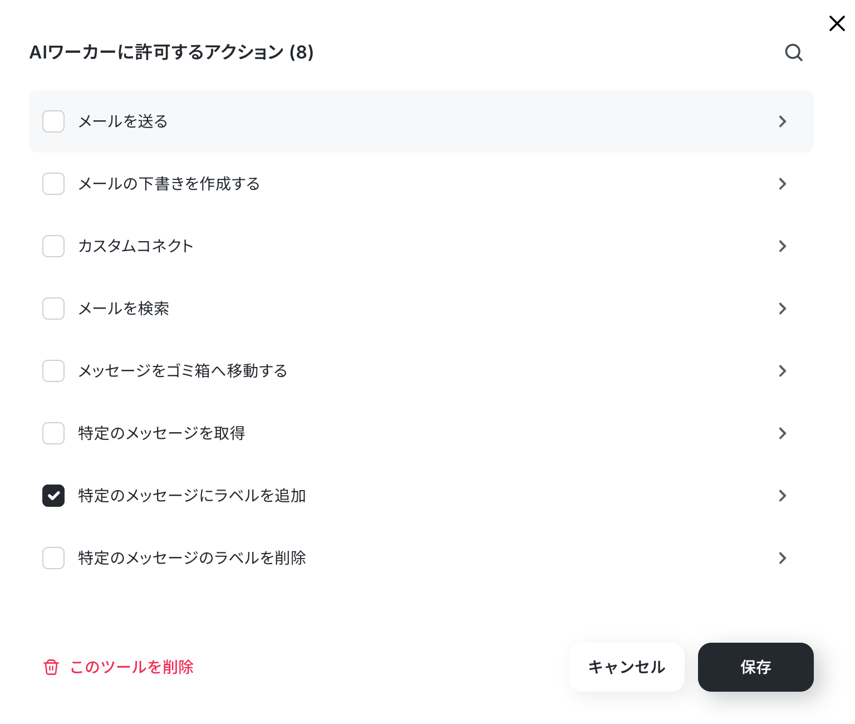Expand the メールを送る row chevron
The height and width of the screenshot is (724, 855).
(783, 121)
